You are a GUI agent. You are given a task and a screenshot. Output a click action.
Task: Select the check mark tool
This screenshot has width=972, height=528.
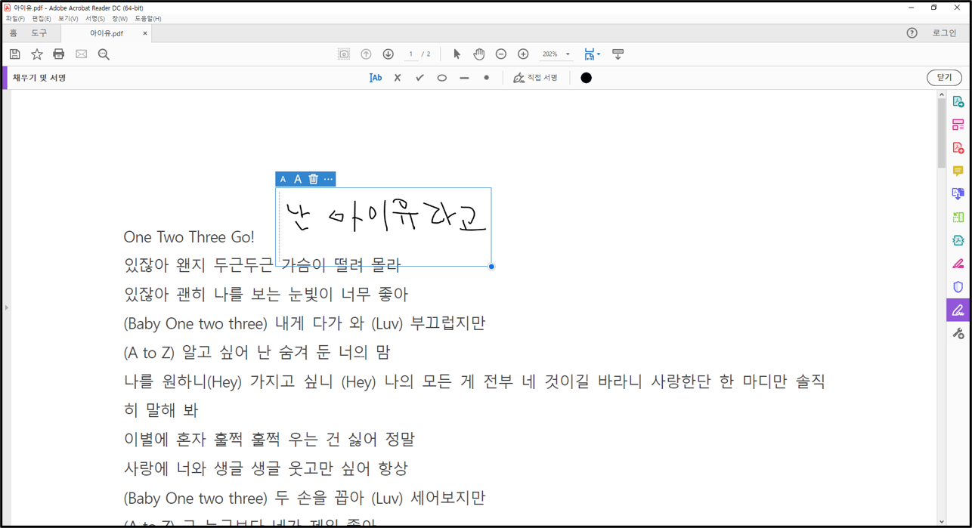pos(419,78)
